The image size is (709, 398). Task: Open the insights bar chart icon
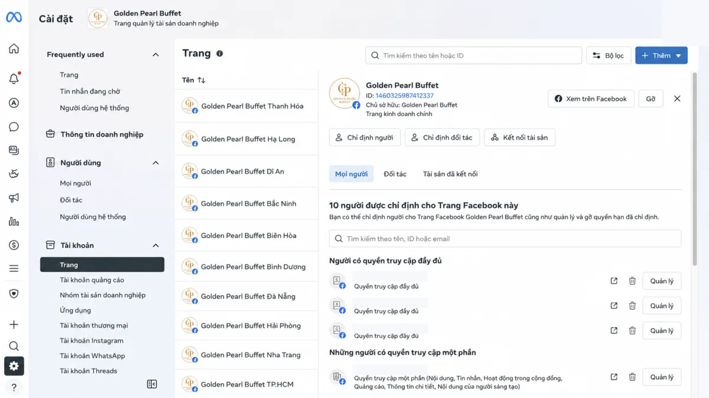point(14,221)
